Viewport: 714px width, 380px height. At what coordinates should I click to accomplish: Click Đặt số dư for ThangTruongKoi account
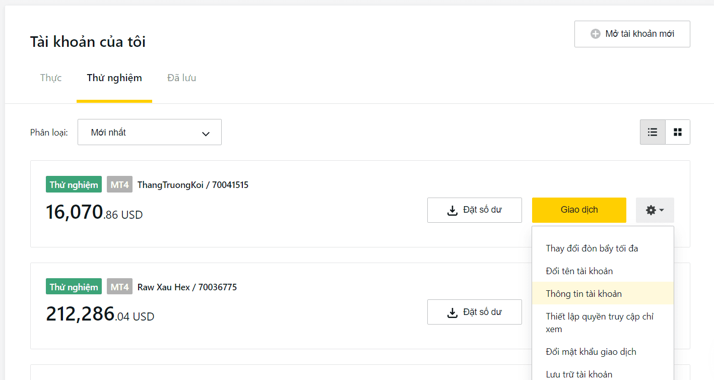click(474, 210)
